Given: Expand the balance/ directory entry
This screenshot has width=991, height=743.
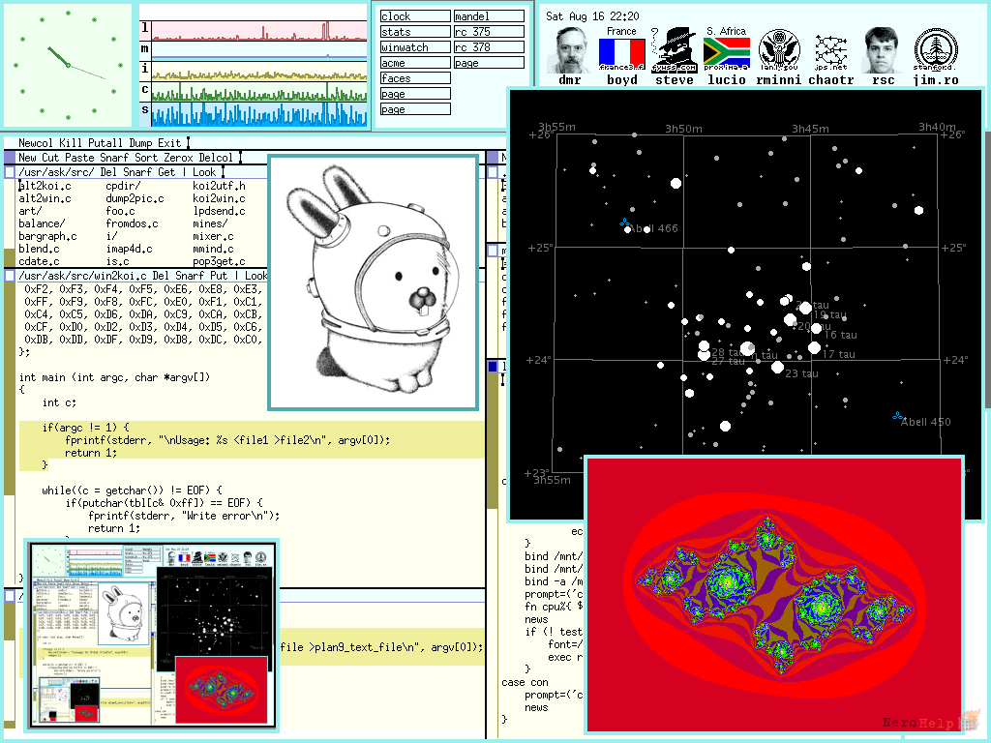Looking at the screenshot, I should point(42,223).
